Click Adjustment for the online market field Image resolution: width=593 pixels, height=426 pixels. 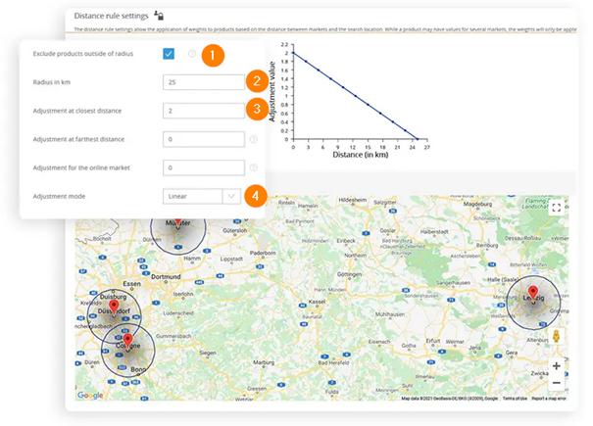coord(204,167)
